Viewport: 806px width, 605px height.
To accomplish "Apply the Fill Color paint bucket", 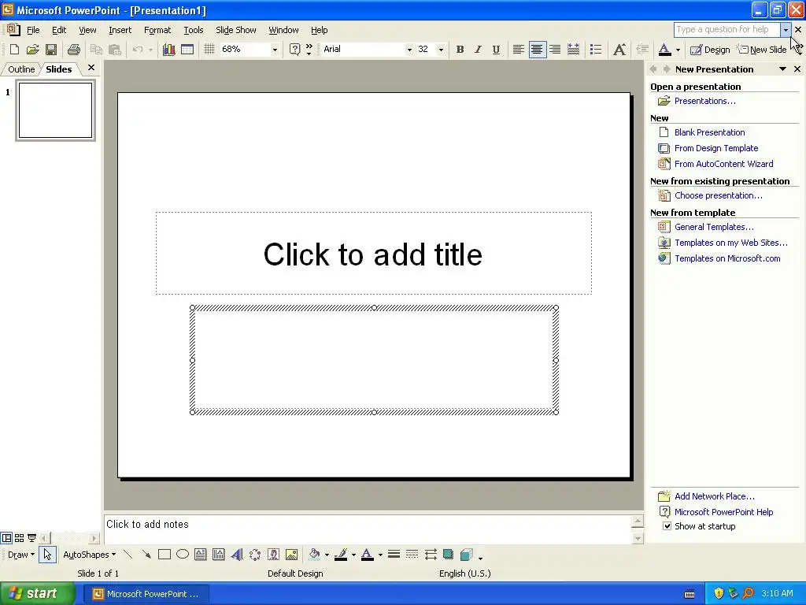I will click(314, 554).
